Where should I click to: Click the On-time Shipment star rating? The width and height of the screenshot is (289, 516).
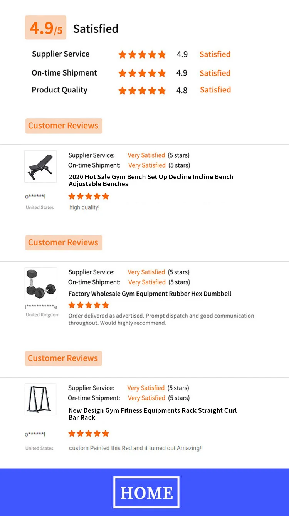(142, 73)
